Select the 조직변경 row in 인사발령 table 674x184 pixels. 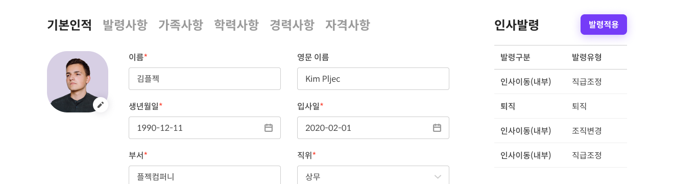pos(561,131)
